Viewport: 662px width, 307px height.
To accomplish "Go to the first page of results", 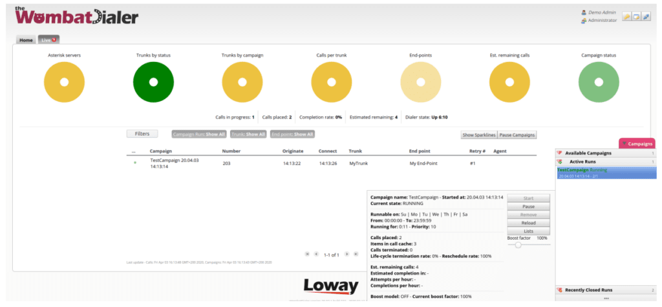I will 307,255.
